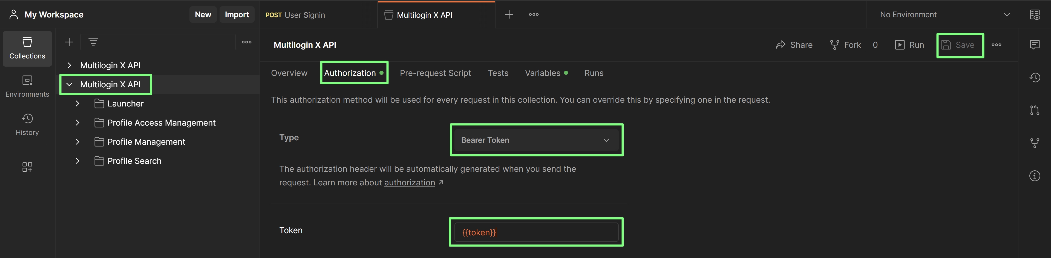
Task: Switch to the Authorization tab
Action: pyautogui.click(x=353, y=73)
